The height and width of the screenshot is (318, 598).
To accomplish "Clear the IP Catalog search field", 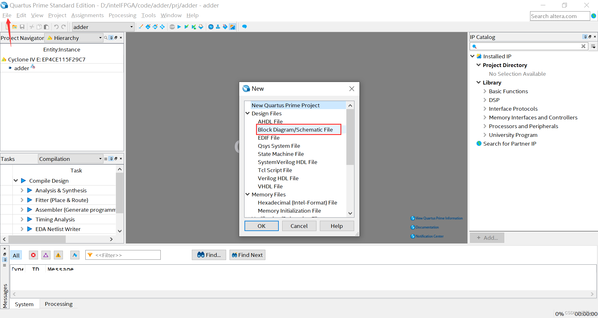I will pos(583,46).
